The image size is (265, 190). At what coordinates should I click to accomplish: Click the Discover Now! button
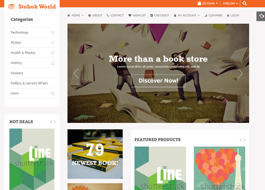click(x=158, y=81)
